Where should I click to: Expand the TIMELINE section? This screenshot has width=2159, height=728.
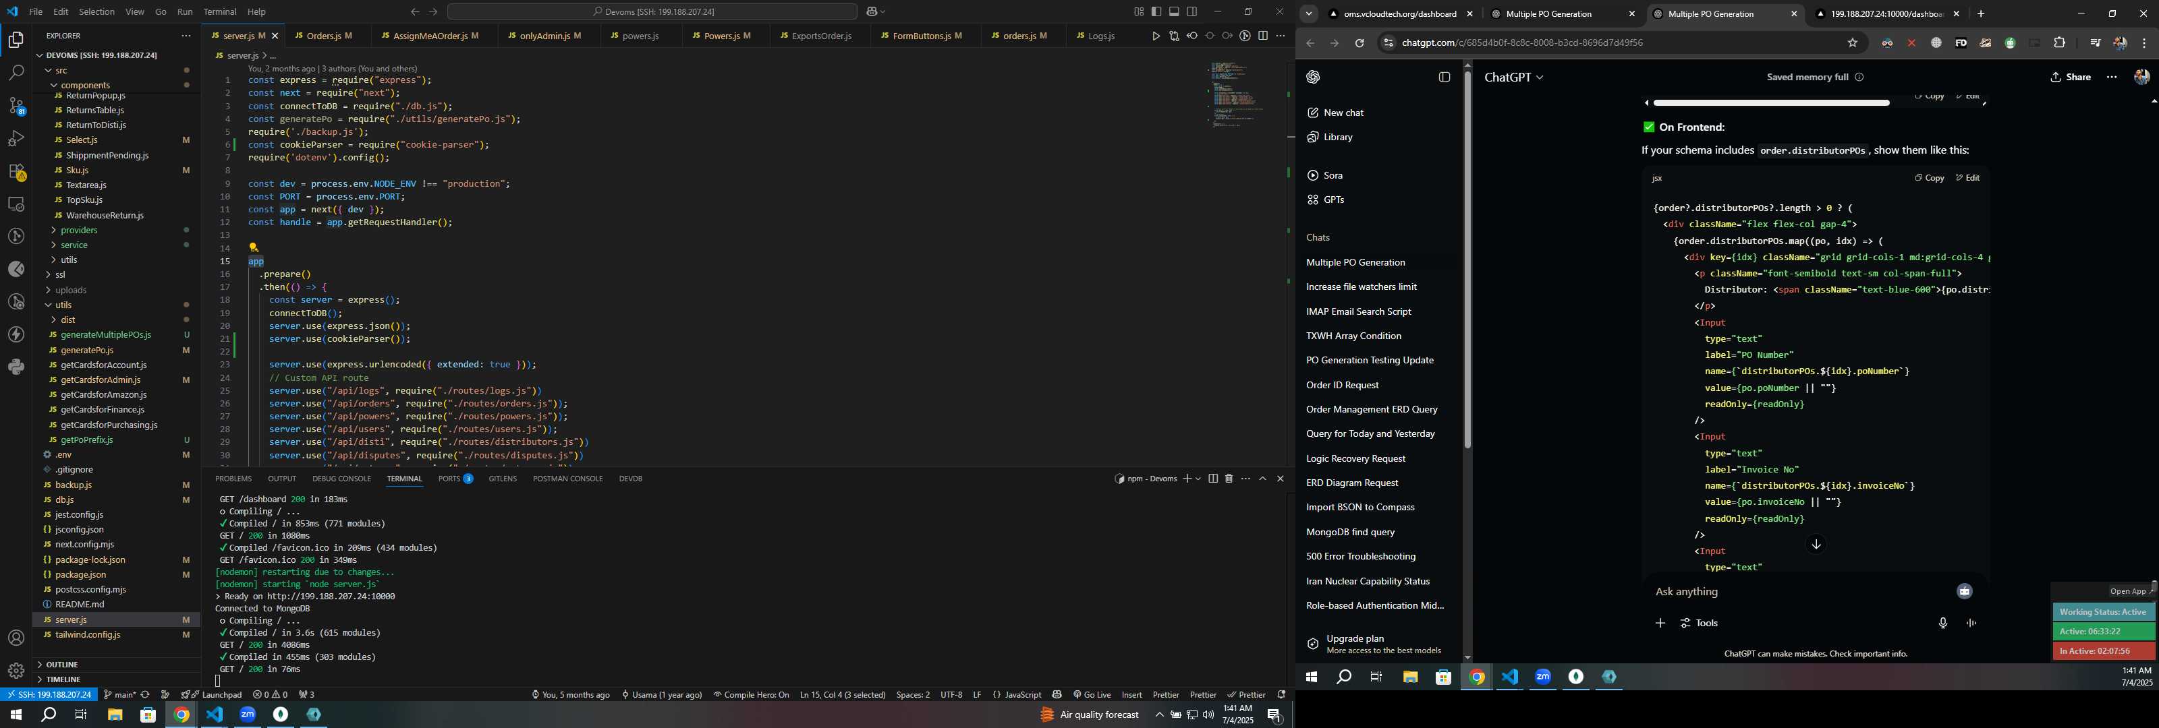63,679
